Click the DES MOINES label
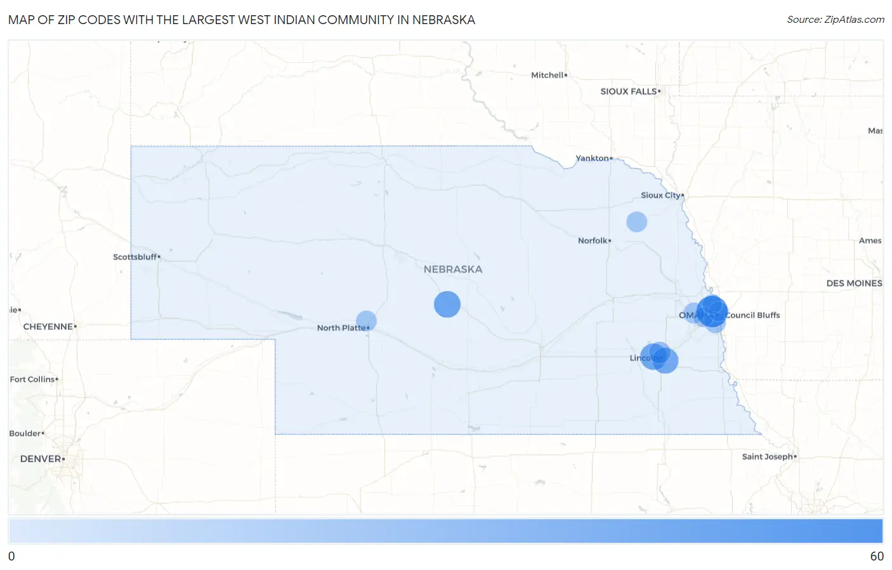Screen dimensions: 892x570 point(854,283)
